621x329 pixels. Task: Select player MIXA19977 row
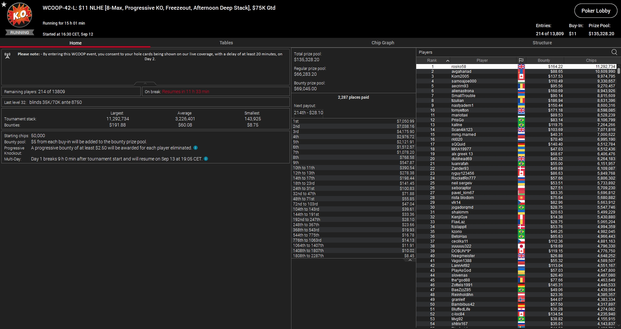coord(516,149)
